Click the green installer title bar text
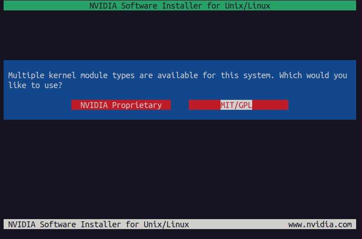 point(179,5)
